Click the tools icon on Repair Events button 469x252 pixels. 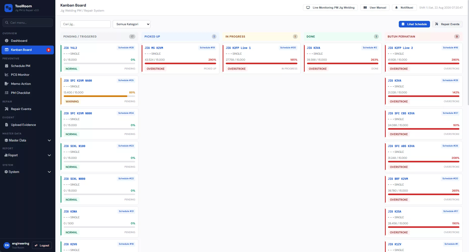437,24
